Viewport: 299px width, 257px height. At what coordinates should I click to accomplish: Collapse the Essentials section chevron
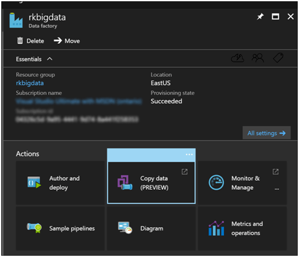tap(50, 59)
